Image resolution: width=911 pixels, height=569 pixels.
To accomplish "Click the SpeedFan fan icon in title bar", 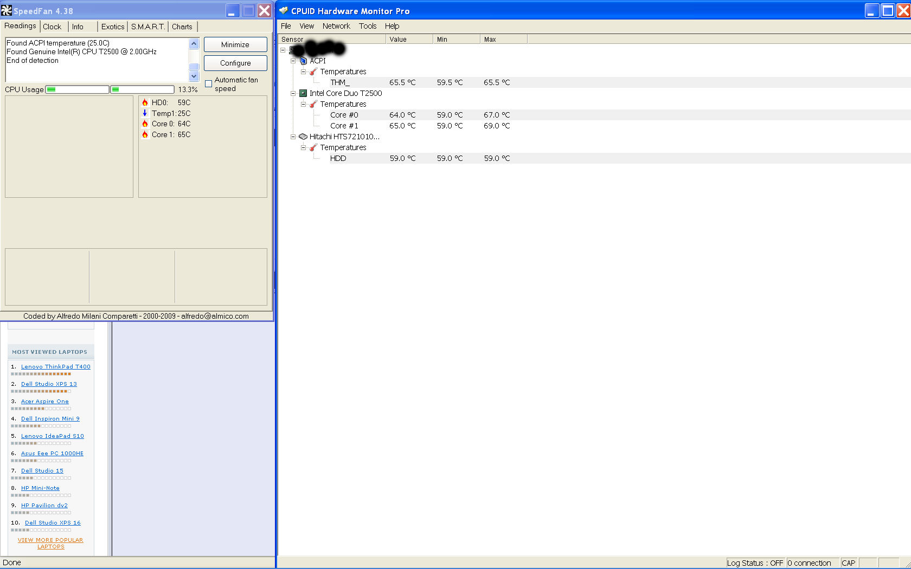I will [x=7, y=10].
